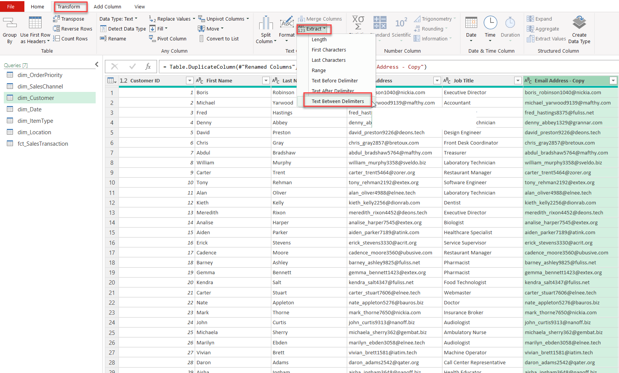The image size is (619, 373).
Task: Open the table corner menu icon
Action: [x=112, y=80]
